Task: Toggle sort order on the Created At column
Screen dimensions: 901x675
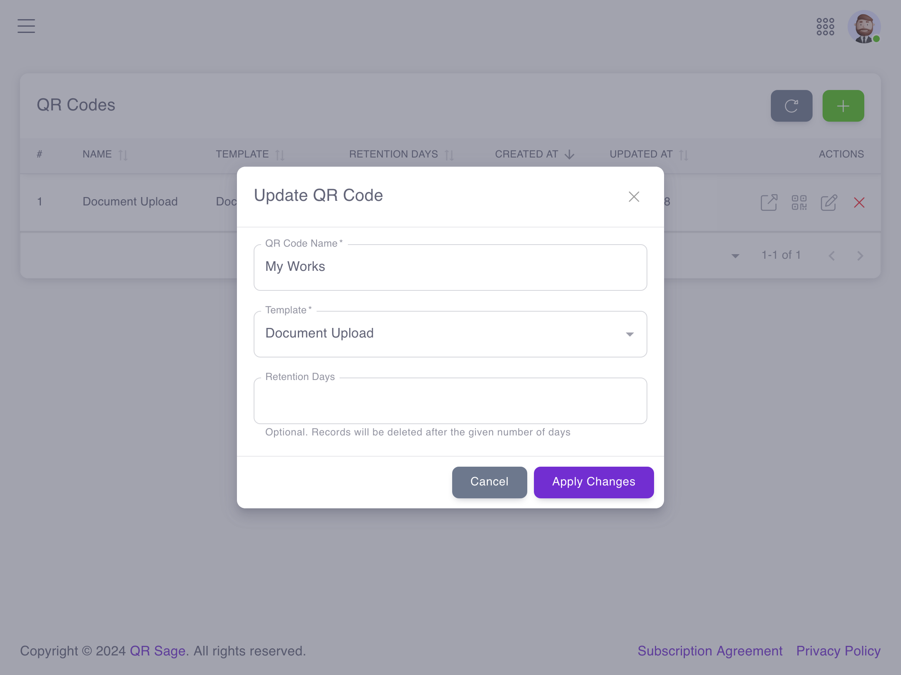Action: click(x=569, y=154)
